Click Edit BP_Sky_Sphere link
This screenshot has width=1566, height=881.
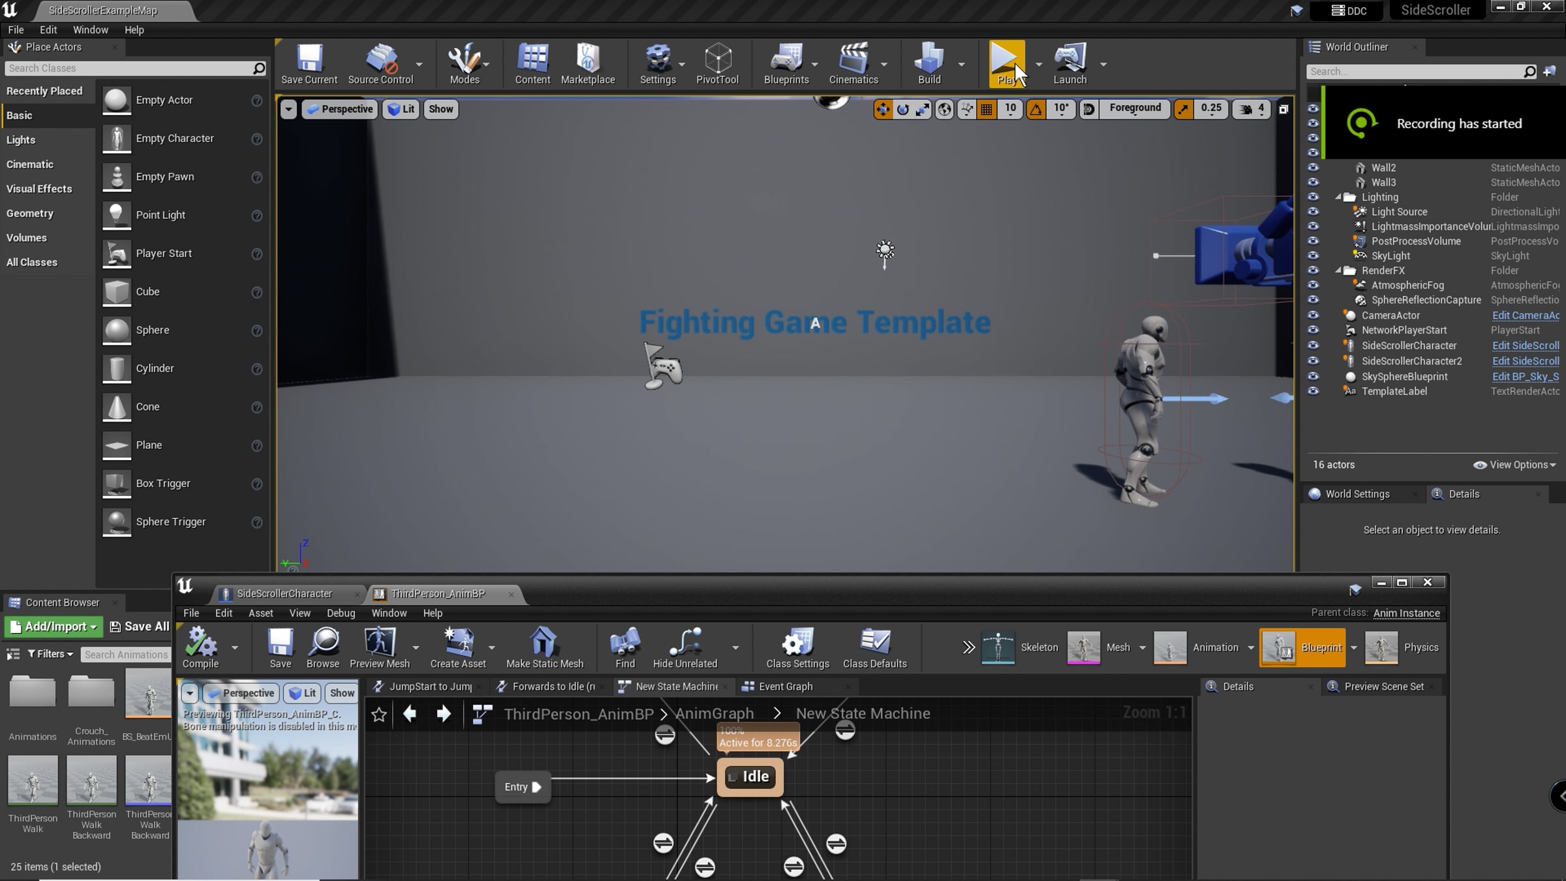pos(1526,377)
